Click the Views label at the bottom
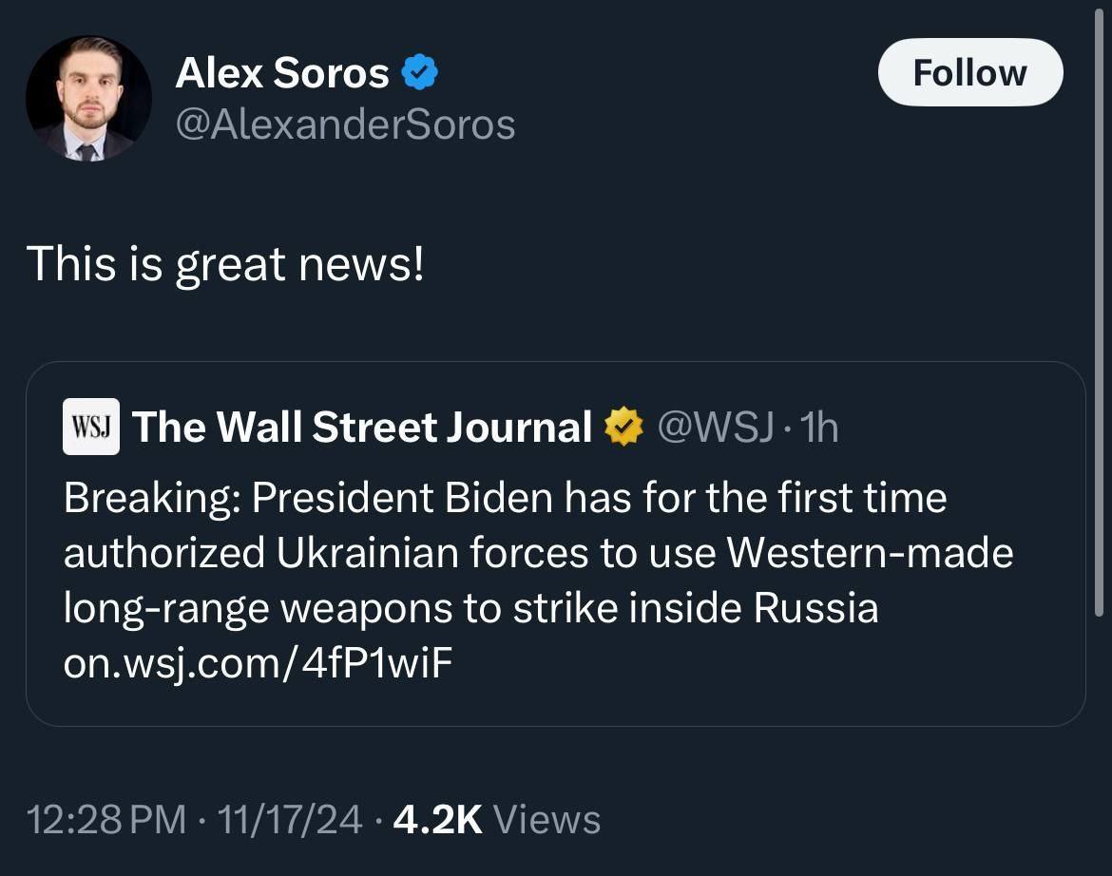The image size is (1112, 876). click(547, 819)
